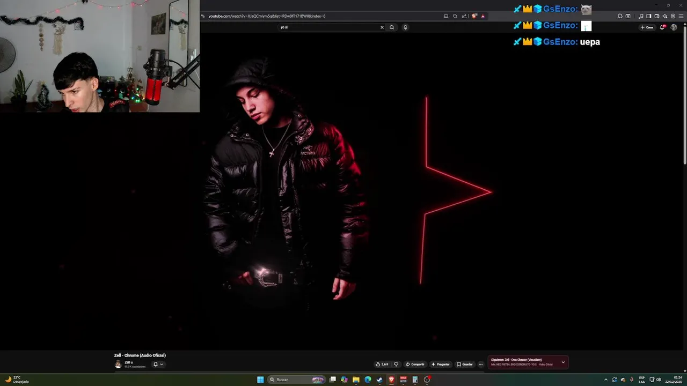Click the YouTube Crear button

pyautogui.click(x=647, y=27)
